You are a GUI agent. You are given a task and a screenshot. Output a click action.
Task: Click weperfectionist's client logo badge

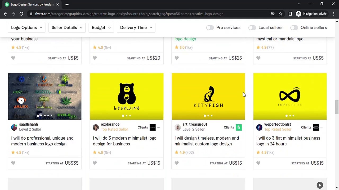coord(316,127)
